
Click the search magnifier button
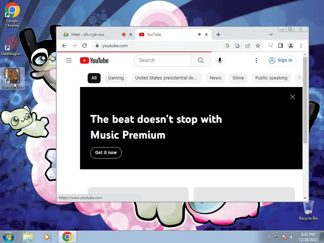201,60
